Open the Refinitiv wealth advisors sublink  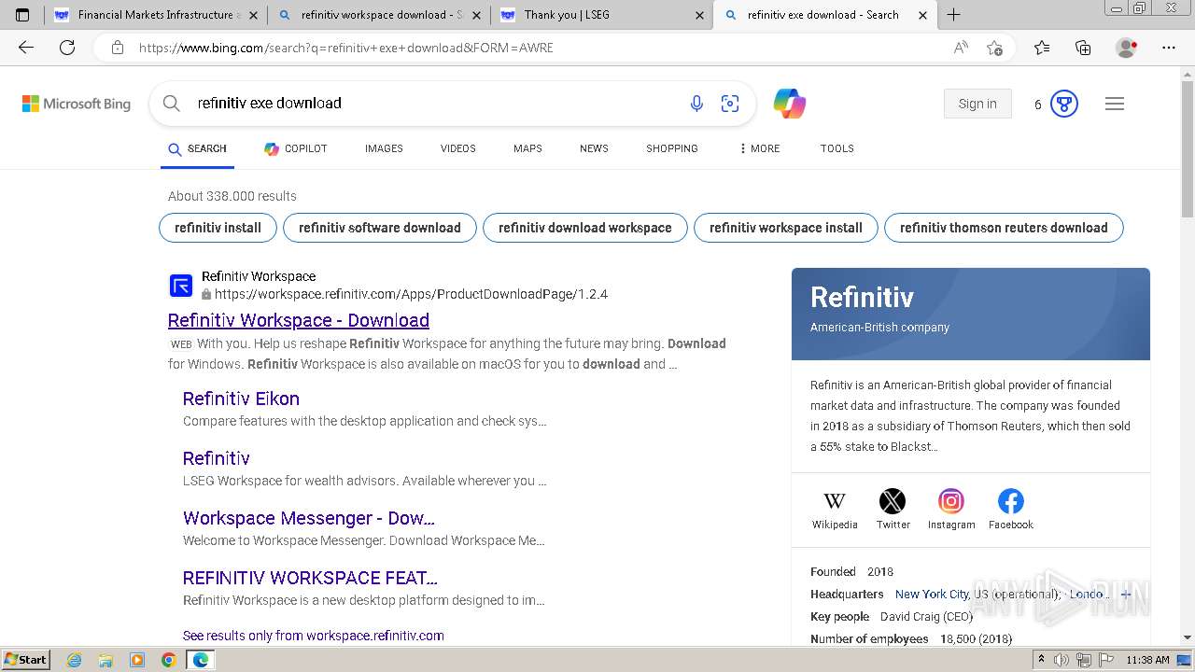click(x=217, y=458)
